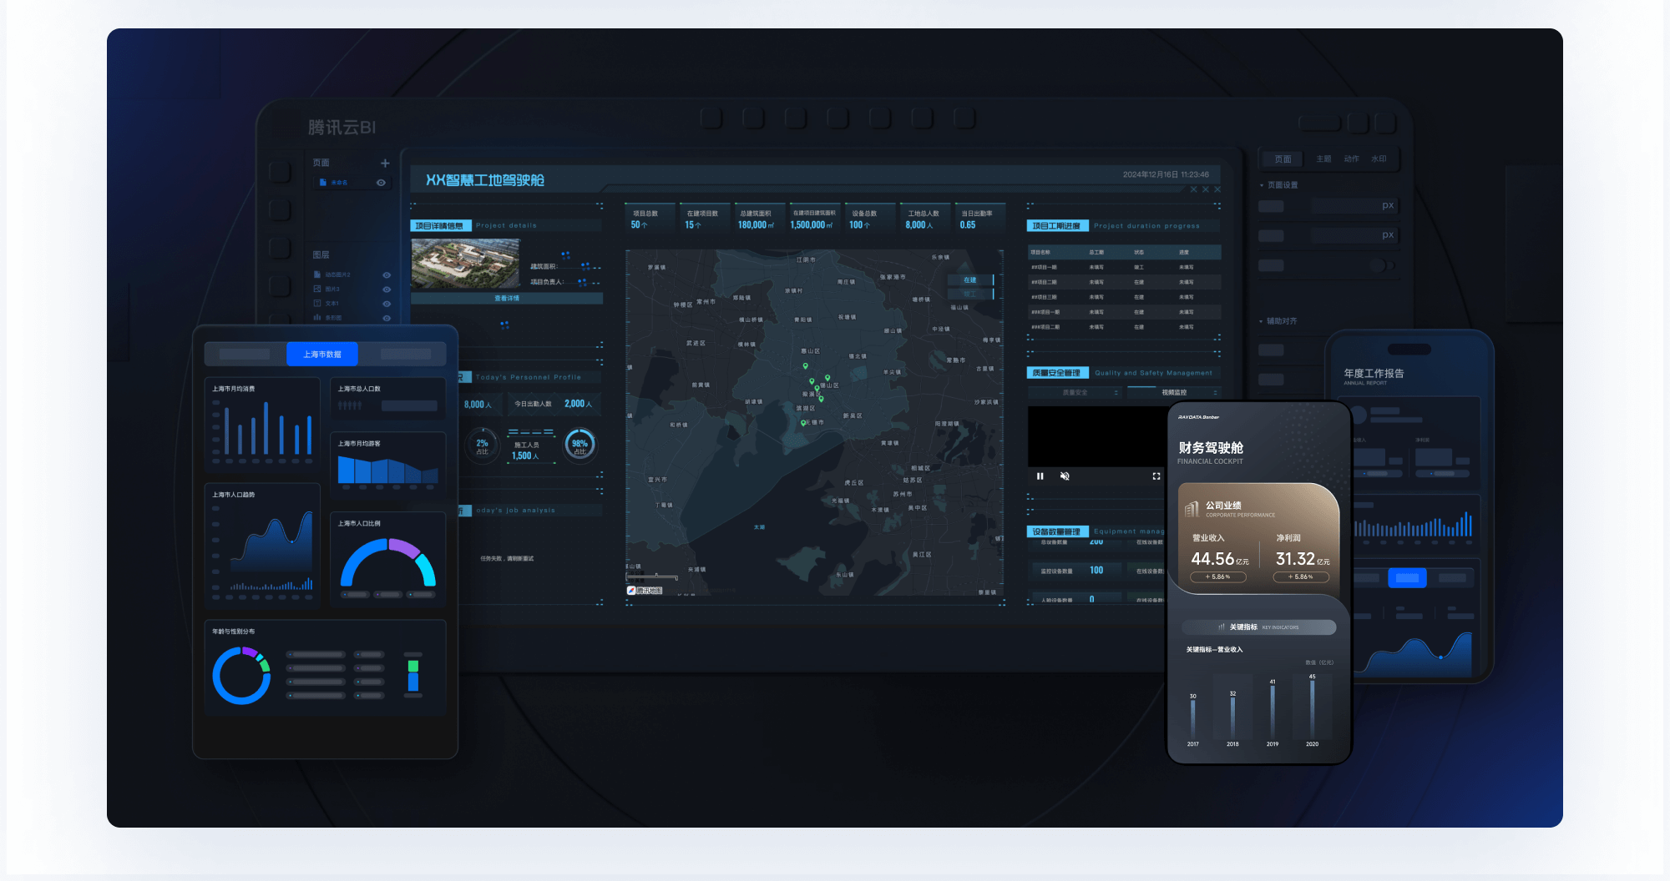Click the 腾讯地图 logo on the map
The image size is (1670, 881).
pyautogui.click(x=645, y=591)
